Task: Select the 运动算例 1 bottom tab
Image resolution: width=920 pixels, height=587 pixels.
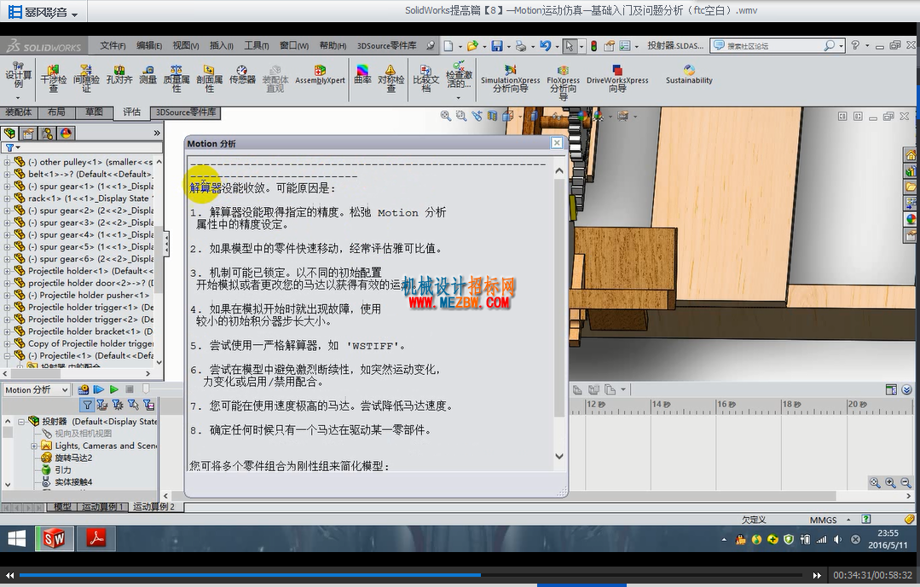Action: tap(102, 507)
